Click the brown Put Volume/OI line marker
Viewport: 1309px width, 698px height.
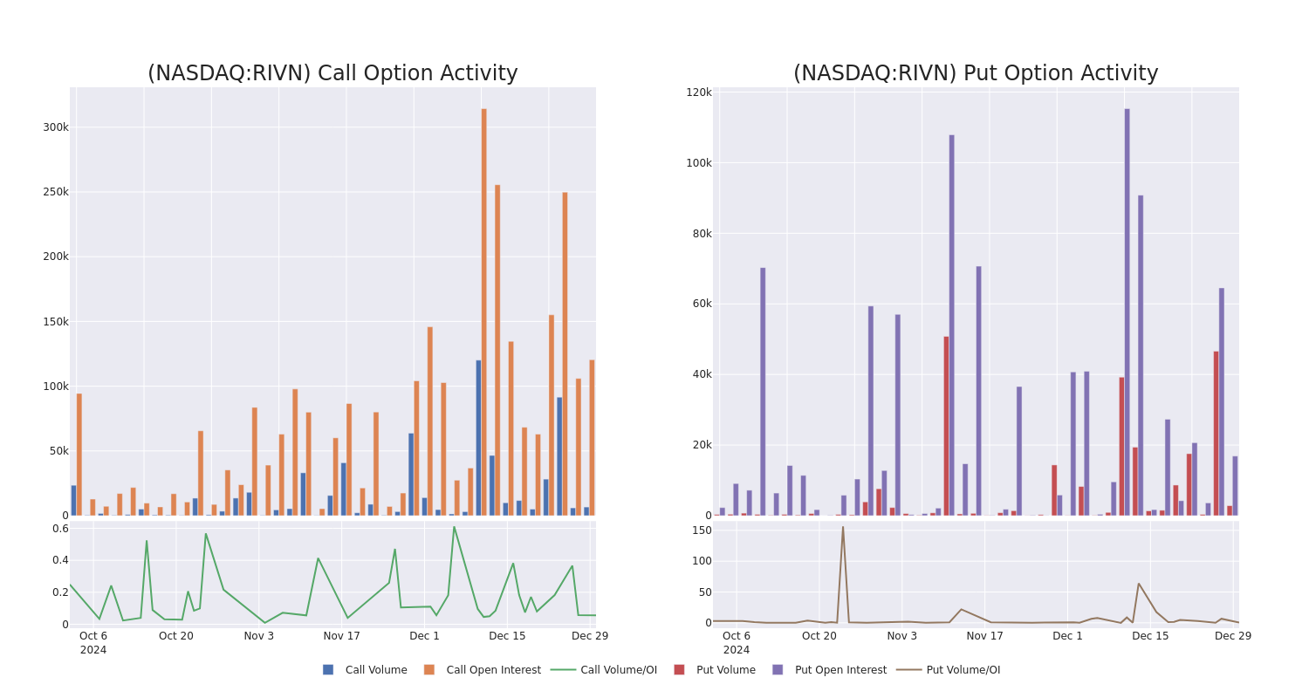[x=909, y=670]
